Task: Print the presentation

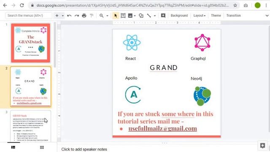Action: 84,16
